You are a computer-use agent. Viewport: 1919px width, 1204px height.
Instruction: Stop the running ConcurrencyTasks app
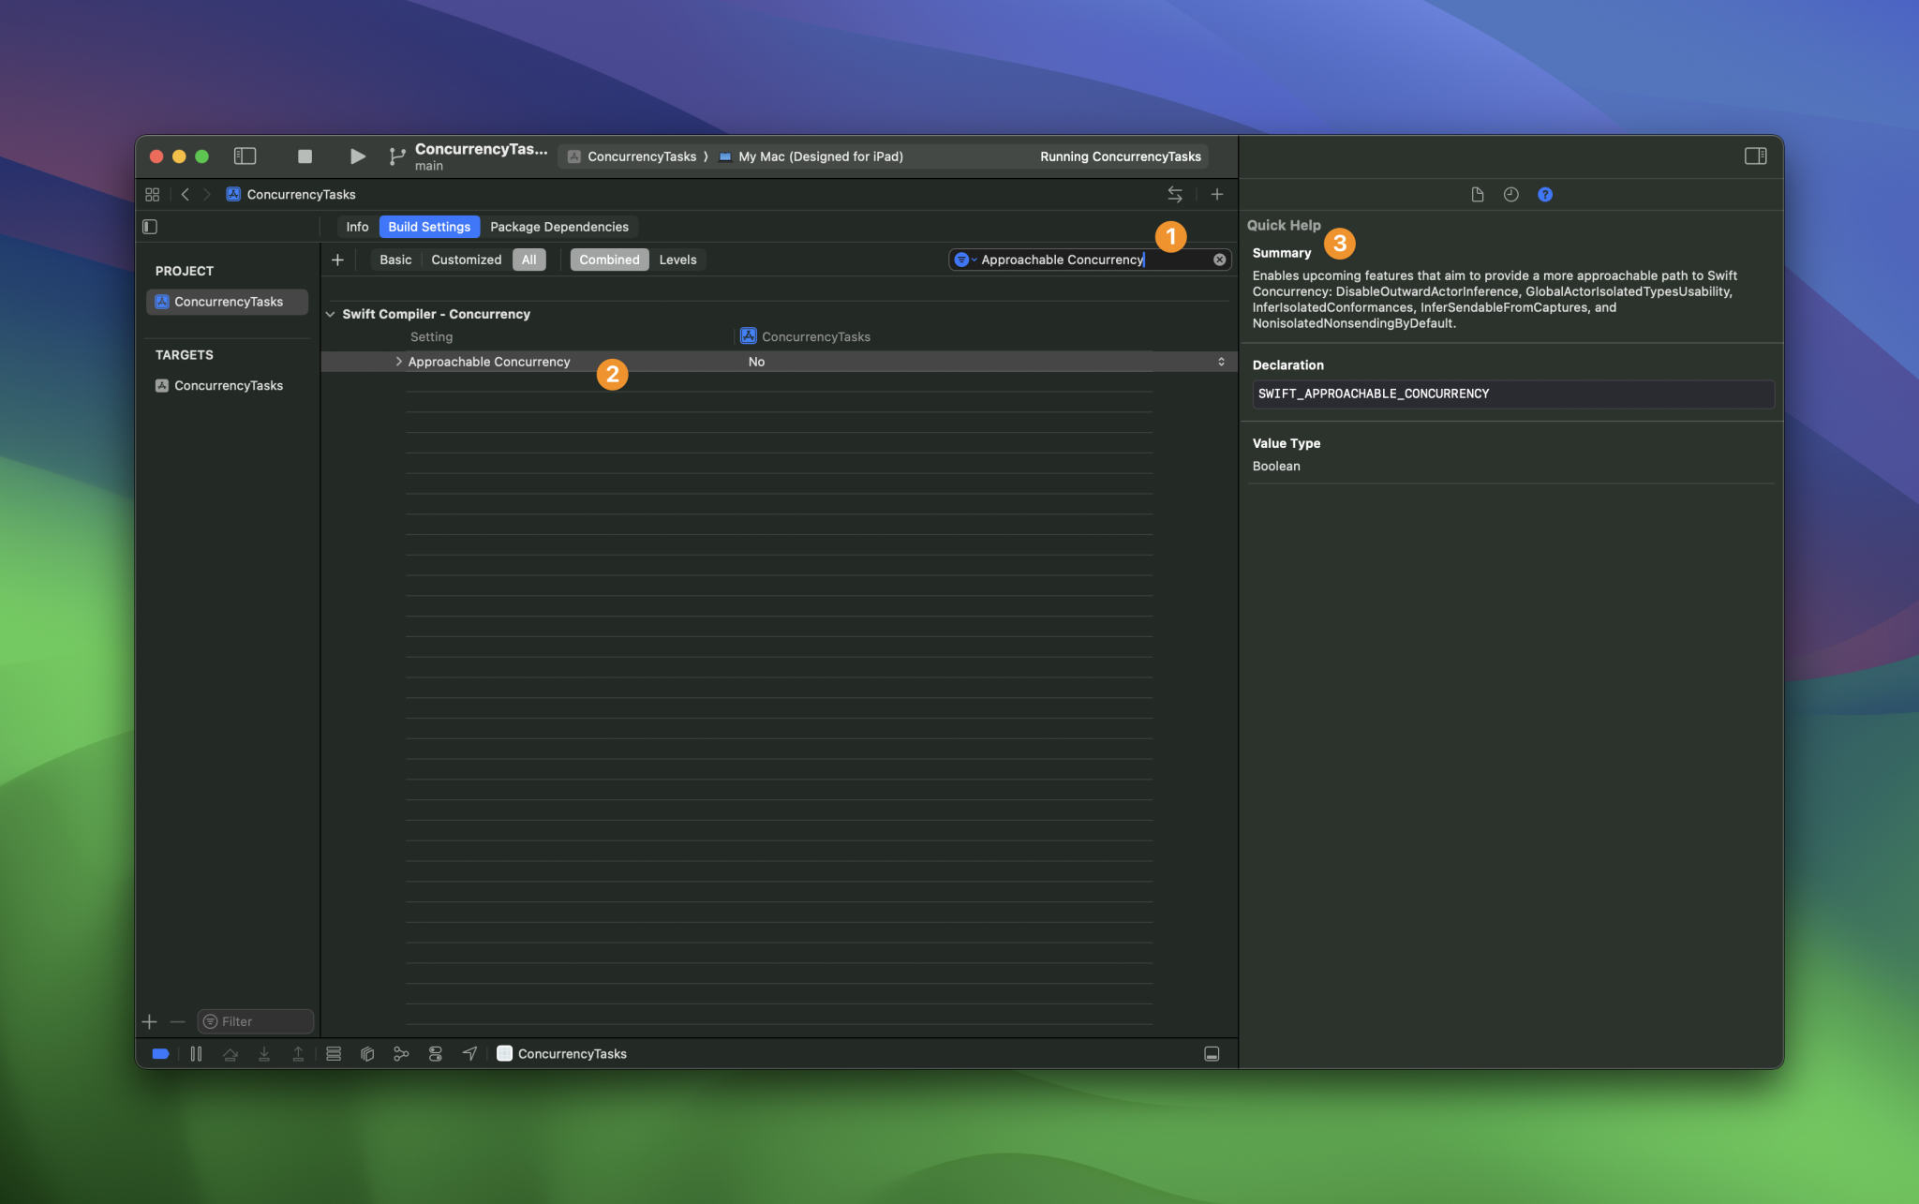[x=305, y=156]
